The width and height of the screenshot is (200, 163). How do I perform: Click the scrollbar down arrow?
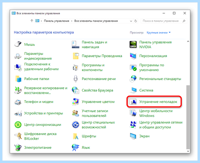point(188,151)
